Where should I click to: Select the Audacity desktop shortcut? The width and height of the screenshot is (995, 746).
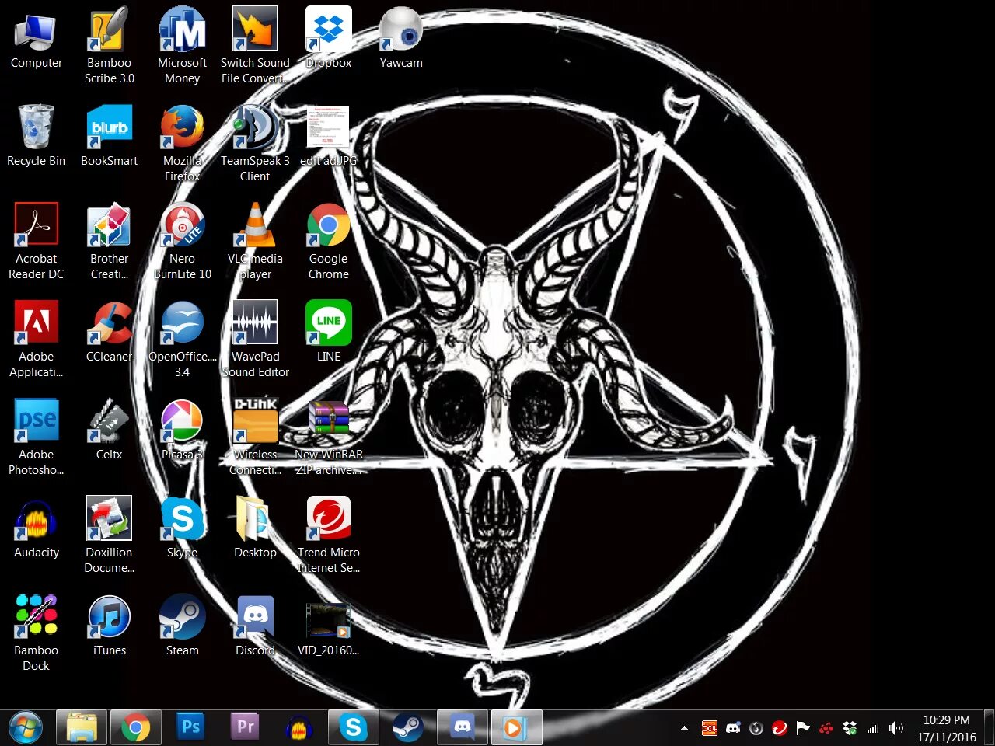36,528
